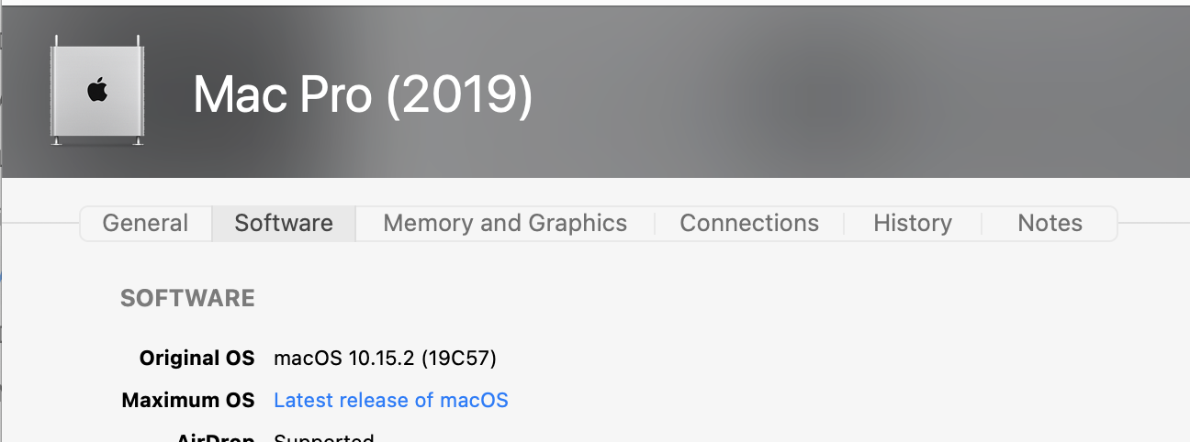Screen dimensions: 1190x442
Task: Show the History tab
Action: [913, 223]
